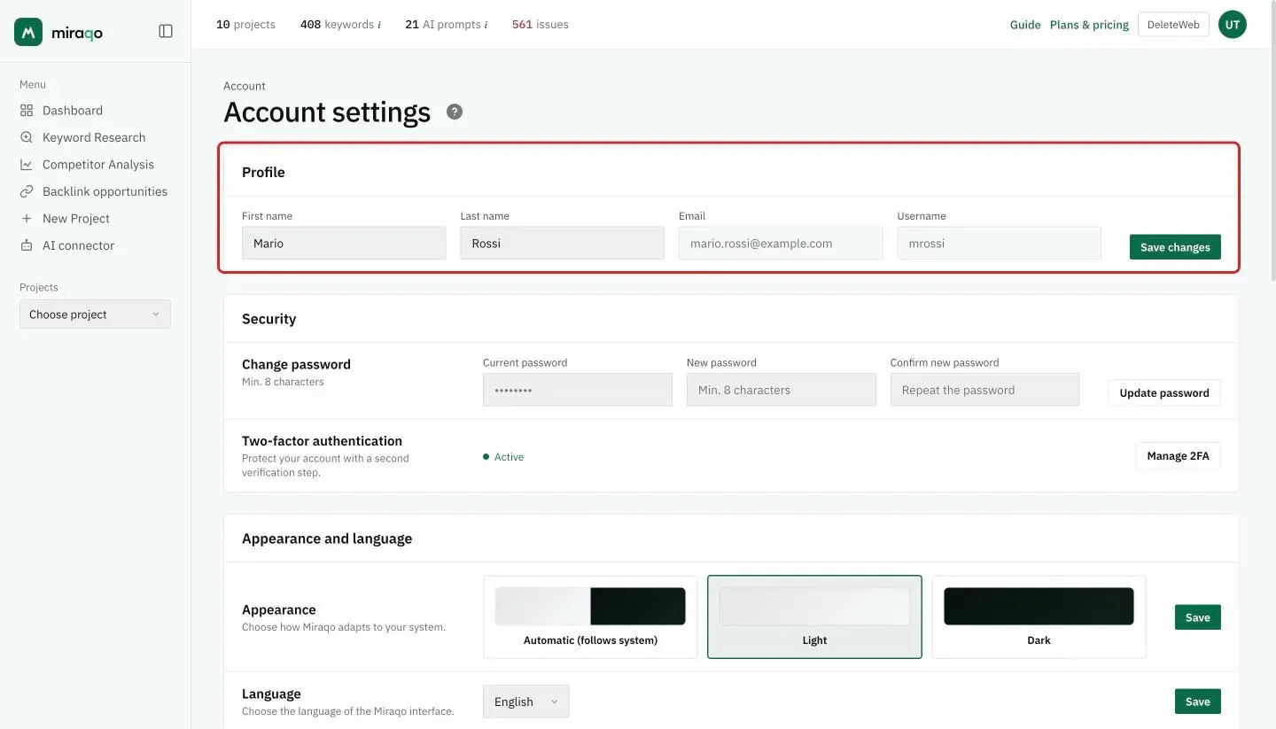Open Backlink opportunities
Image resolution: width=1276 pixels, height=729 pixels.
(93, 191)
